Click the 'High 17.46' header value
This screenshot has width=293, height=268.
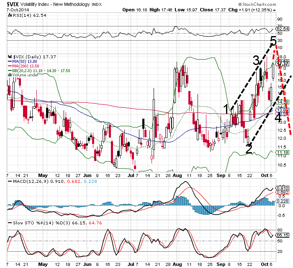[x=161, y=10]
